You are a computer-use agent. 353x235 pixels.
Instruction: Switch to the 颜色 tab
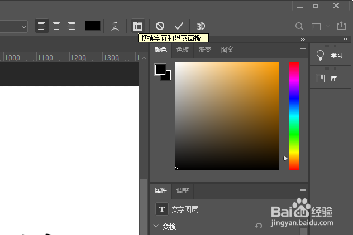click(161, 50)
